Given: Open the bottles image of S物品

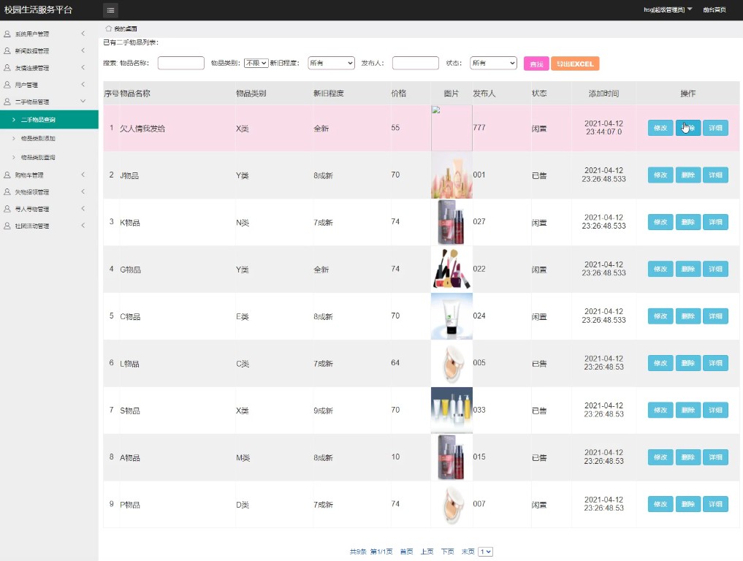Looking at the screenshot, I should 451,410.
